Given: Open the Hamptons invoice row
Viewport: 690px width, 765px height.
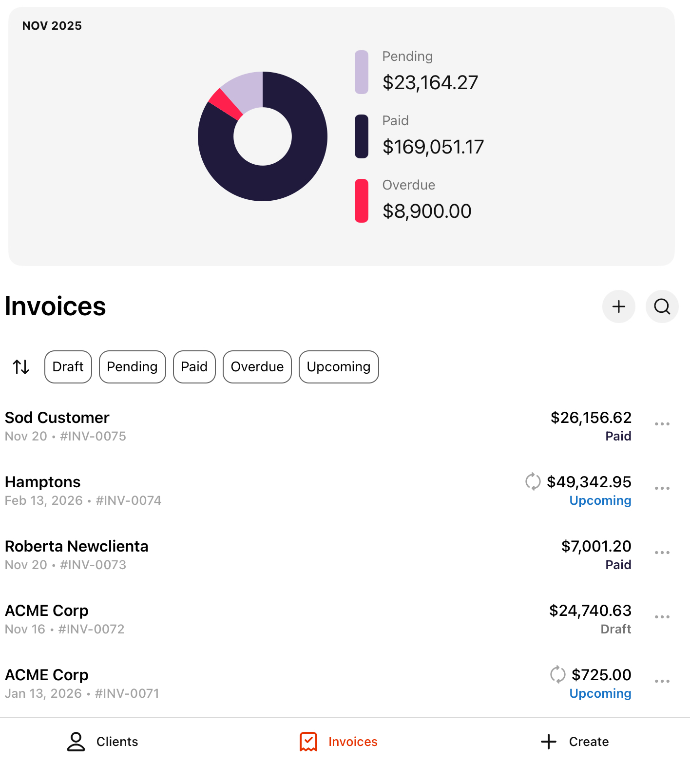Looking at the screenshot, I should click(244, 490).
